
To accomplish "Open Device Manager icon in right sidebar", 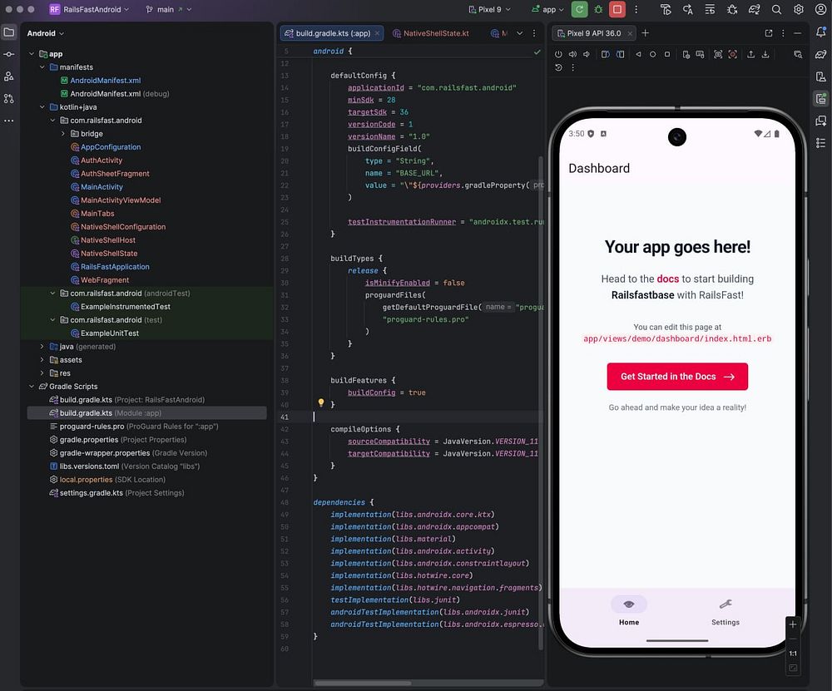I will (821, 77).
